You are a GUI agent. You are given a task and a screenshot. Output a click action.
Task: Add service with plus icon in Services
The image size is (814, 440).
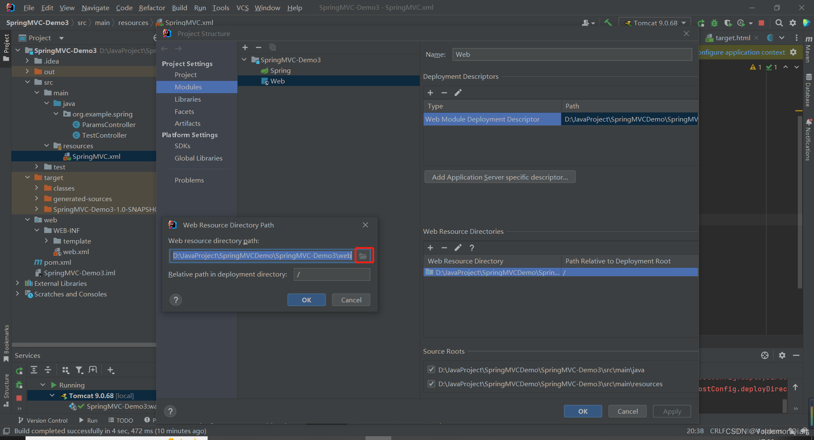111,370
